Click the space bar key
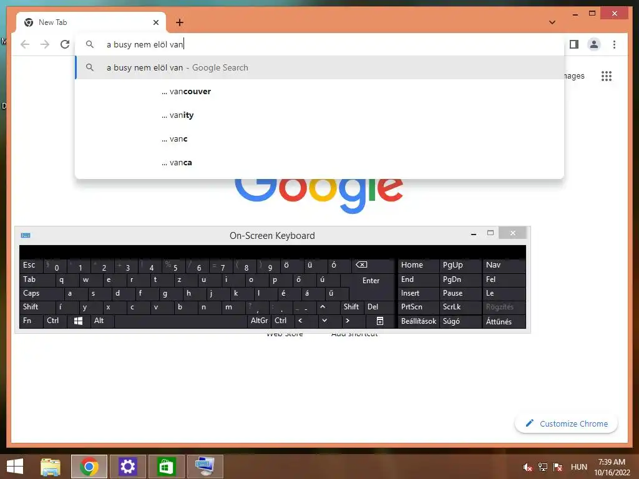Image resolution: width=639 pixels, height=479 pixels. (182, 321)
